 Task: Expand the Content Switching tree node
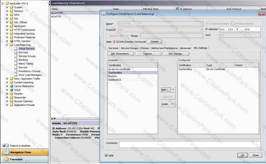pyautogui.click(x=7, y=82)
